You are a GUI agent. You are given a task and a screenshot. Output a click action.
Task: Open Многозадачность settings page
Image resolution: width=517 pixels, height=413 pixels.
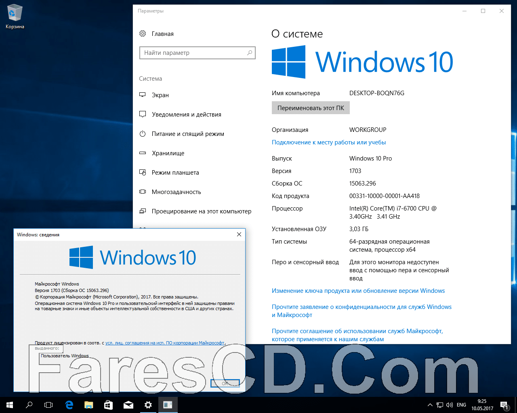(176, 192)
